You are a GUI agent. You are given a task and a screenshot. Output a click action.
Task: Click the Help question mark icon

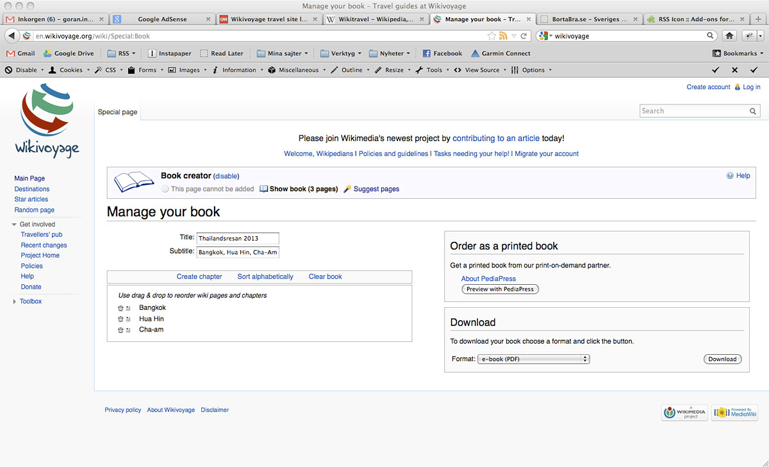[x=730, y=176]
